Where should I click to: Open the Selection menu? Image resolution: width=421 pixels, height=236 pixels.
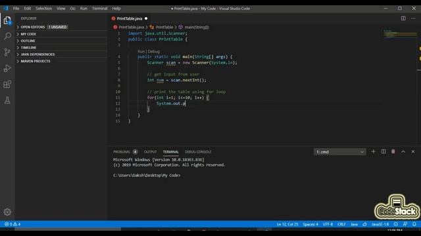pyautogui.click(x=44, y=9)
